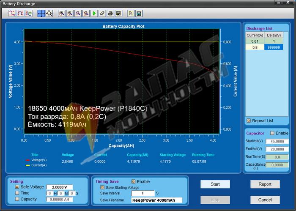
Task: Click the first cursor mode toolbar icon
Action: tap(12, 13)
